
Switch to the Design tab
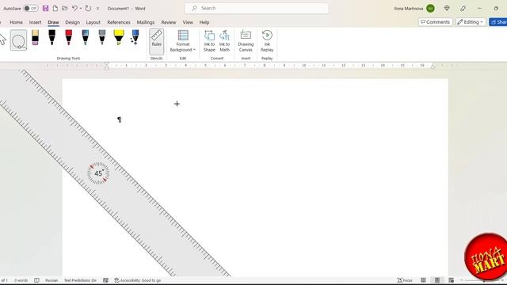(x=72, y=22)
